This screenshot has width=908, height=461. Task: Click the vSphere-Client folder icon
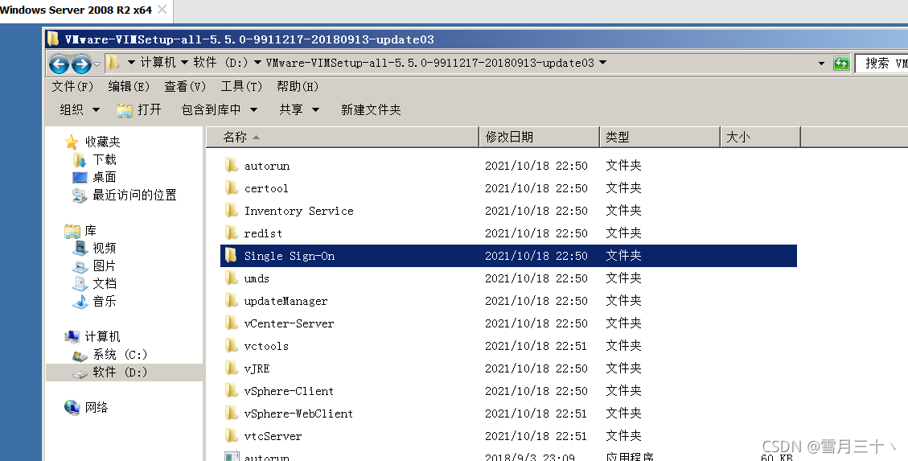pyautogui.click(x=231, y=391)
